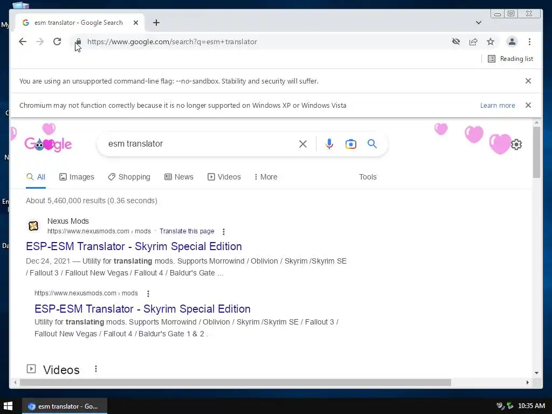This screenshot has height=414, width=552.
Task: Switch to the News tab
Action: point(179,177)
